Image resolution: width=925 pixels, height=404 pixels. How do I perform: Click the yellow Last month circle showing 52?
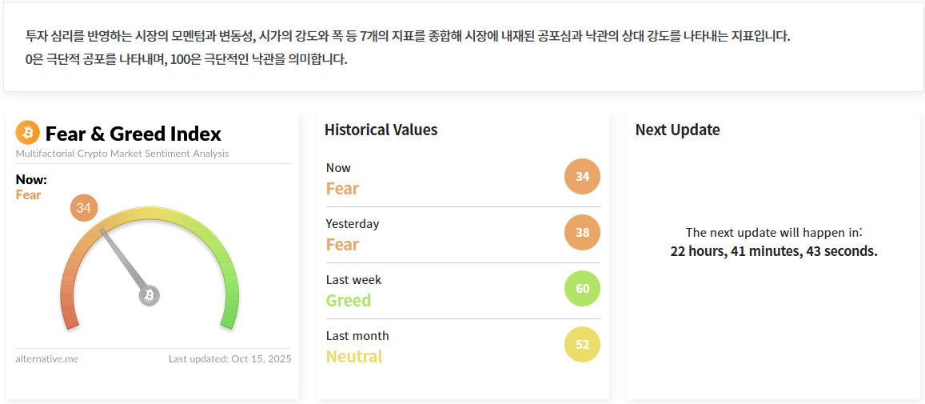tap(582, 344)
